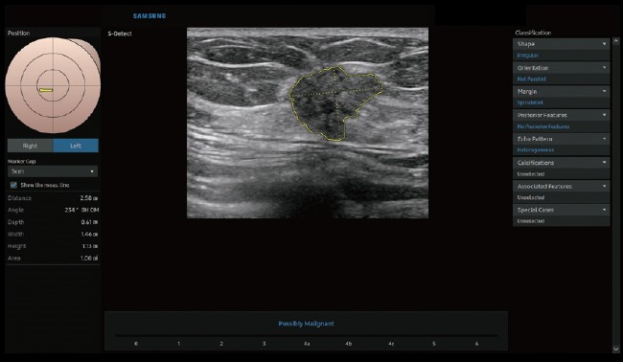Click the SAMSUNG logo
This screenshot has height=362, width=623.
[150, 16]
